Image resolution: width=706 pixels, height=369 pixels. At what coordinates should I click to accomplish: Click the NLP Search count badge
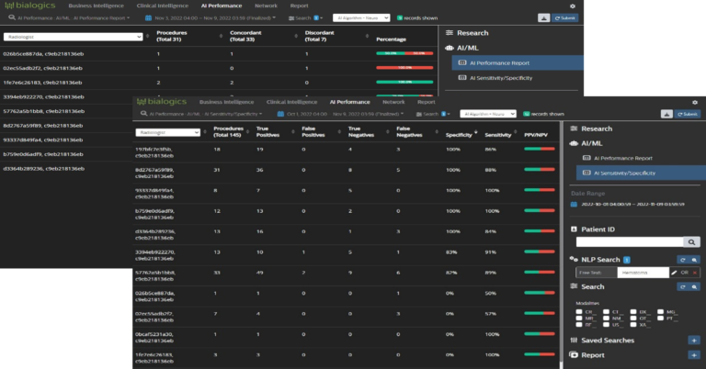pos(627,260)
